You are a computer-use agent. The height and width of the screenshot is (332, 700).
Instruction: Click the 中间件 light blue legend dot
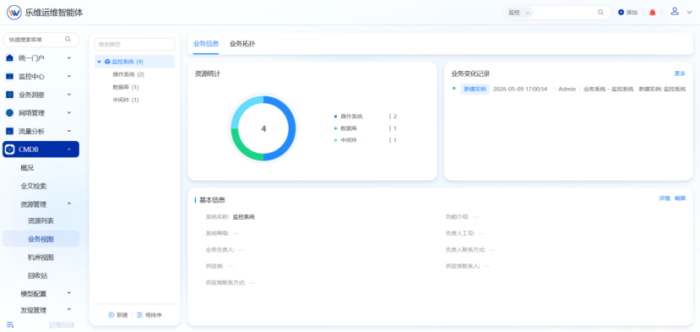click(x=335, y=140)
